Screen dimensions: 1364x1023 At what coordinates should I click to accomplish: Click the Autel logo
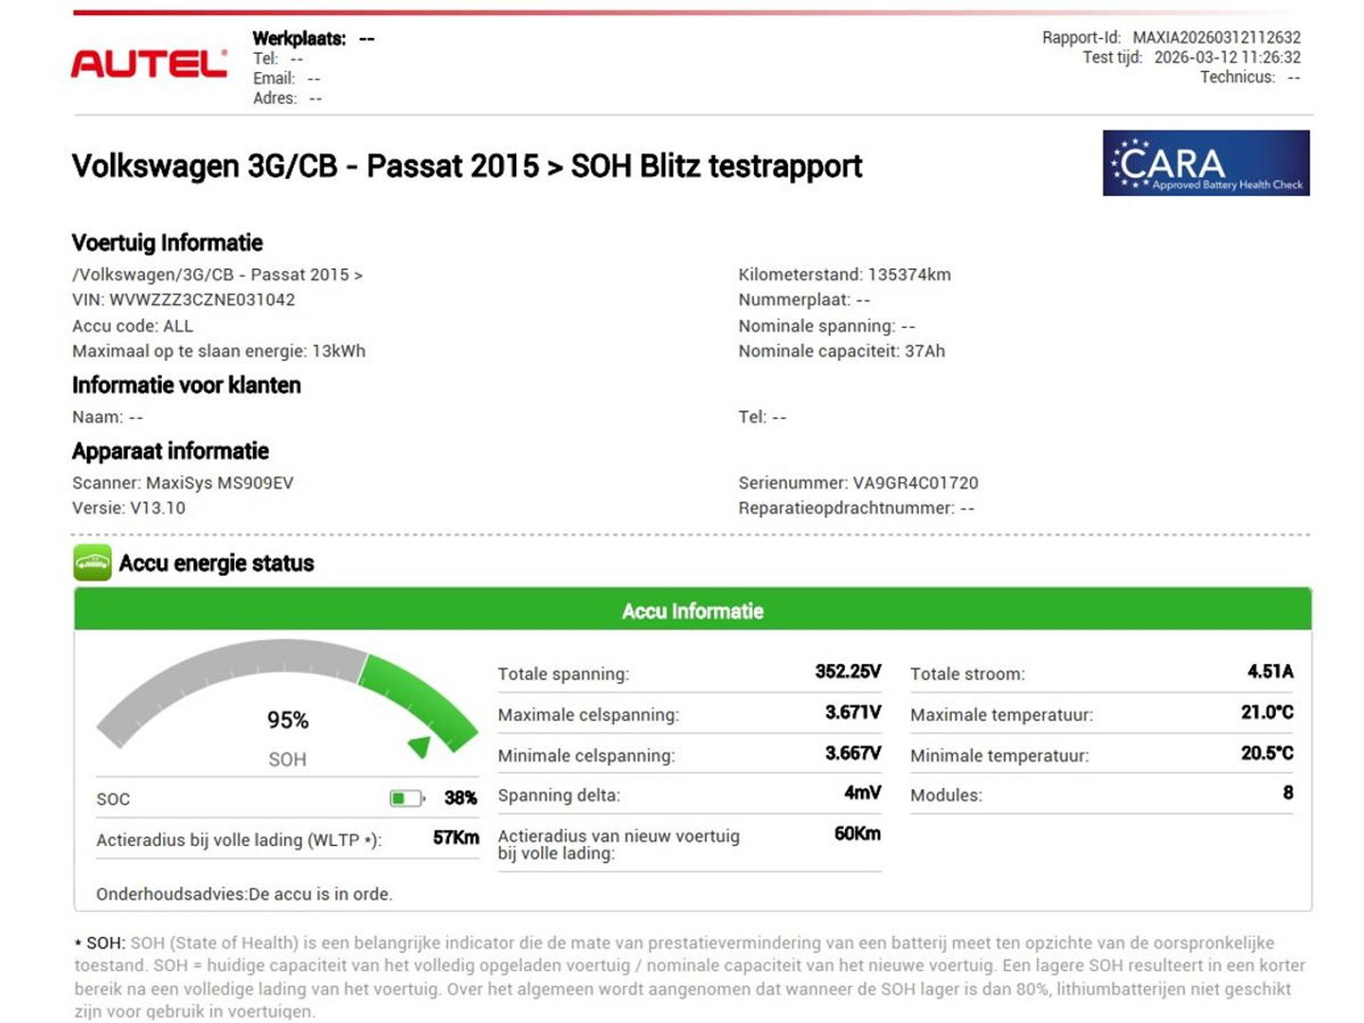(147, 61)
